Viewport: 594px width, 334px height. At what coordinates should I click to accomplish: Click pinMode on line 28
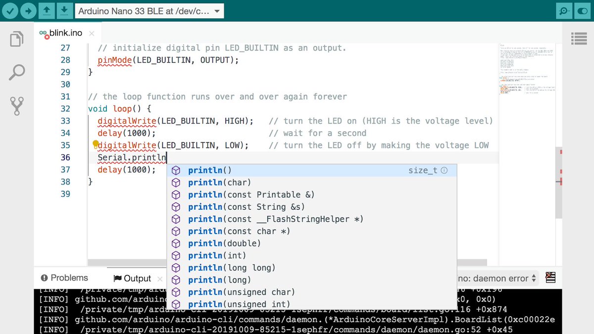coord(114,60)
